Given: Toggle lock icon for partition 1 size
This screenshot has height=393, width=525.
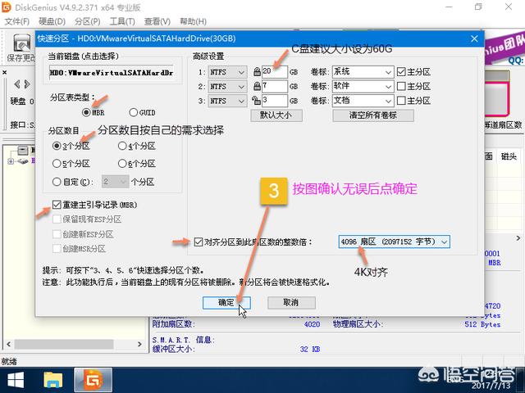Looking at the screenshot, I should pyautogui.click(x=257, y=71).
